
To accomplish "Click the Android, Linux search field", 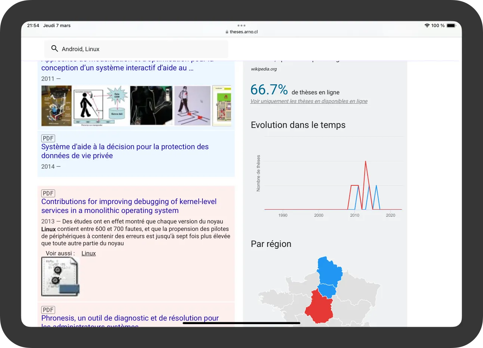I will point(142,49).
